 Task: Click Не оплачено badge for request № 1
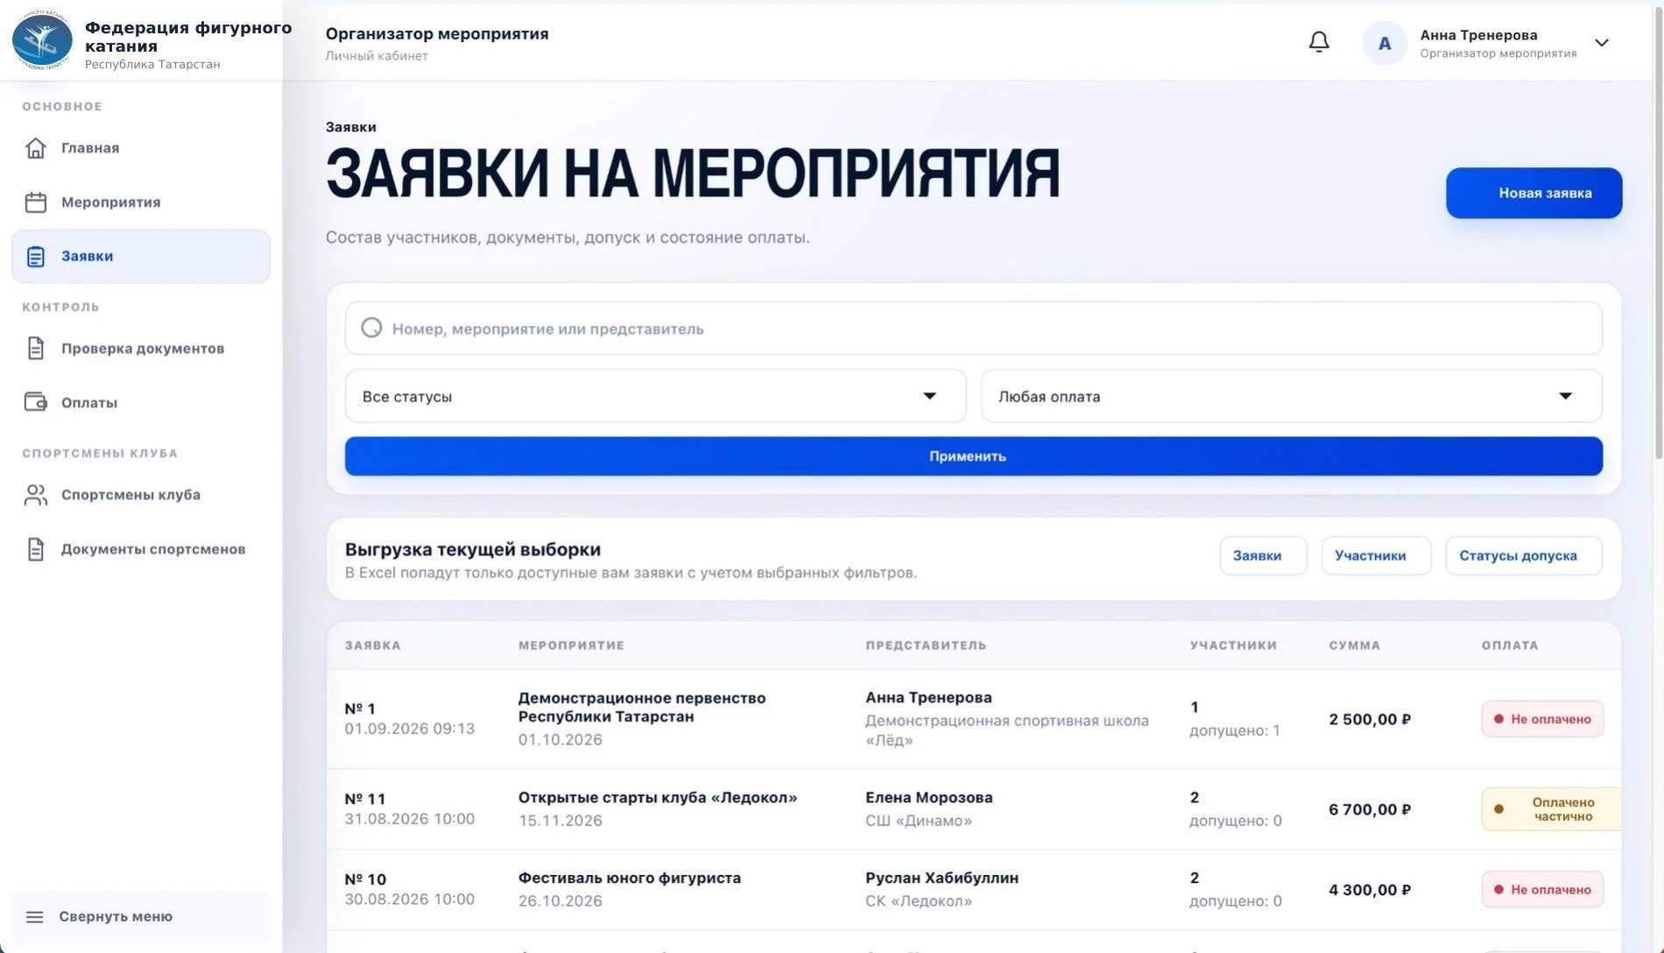(1542, 719)
